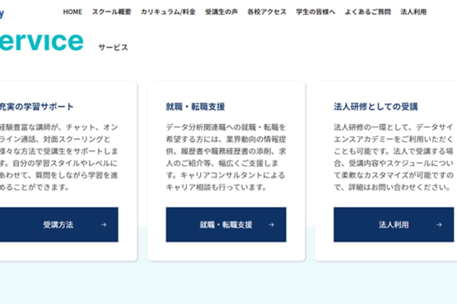Select よくあるご質問 in the navigation bar
The image size is (457, 304).
pyautogui.click(x=367, y=12)
